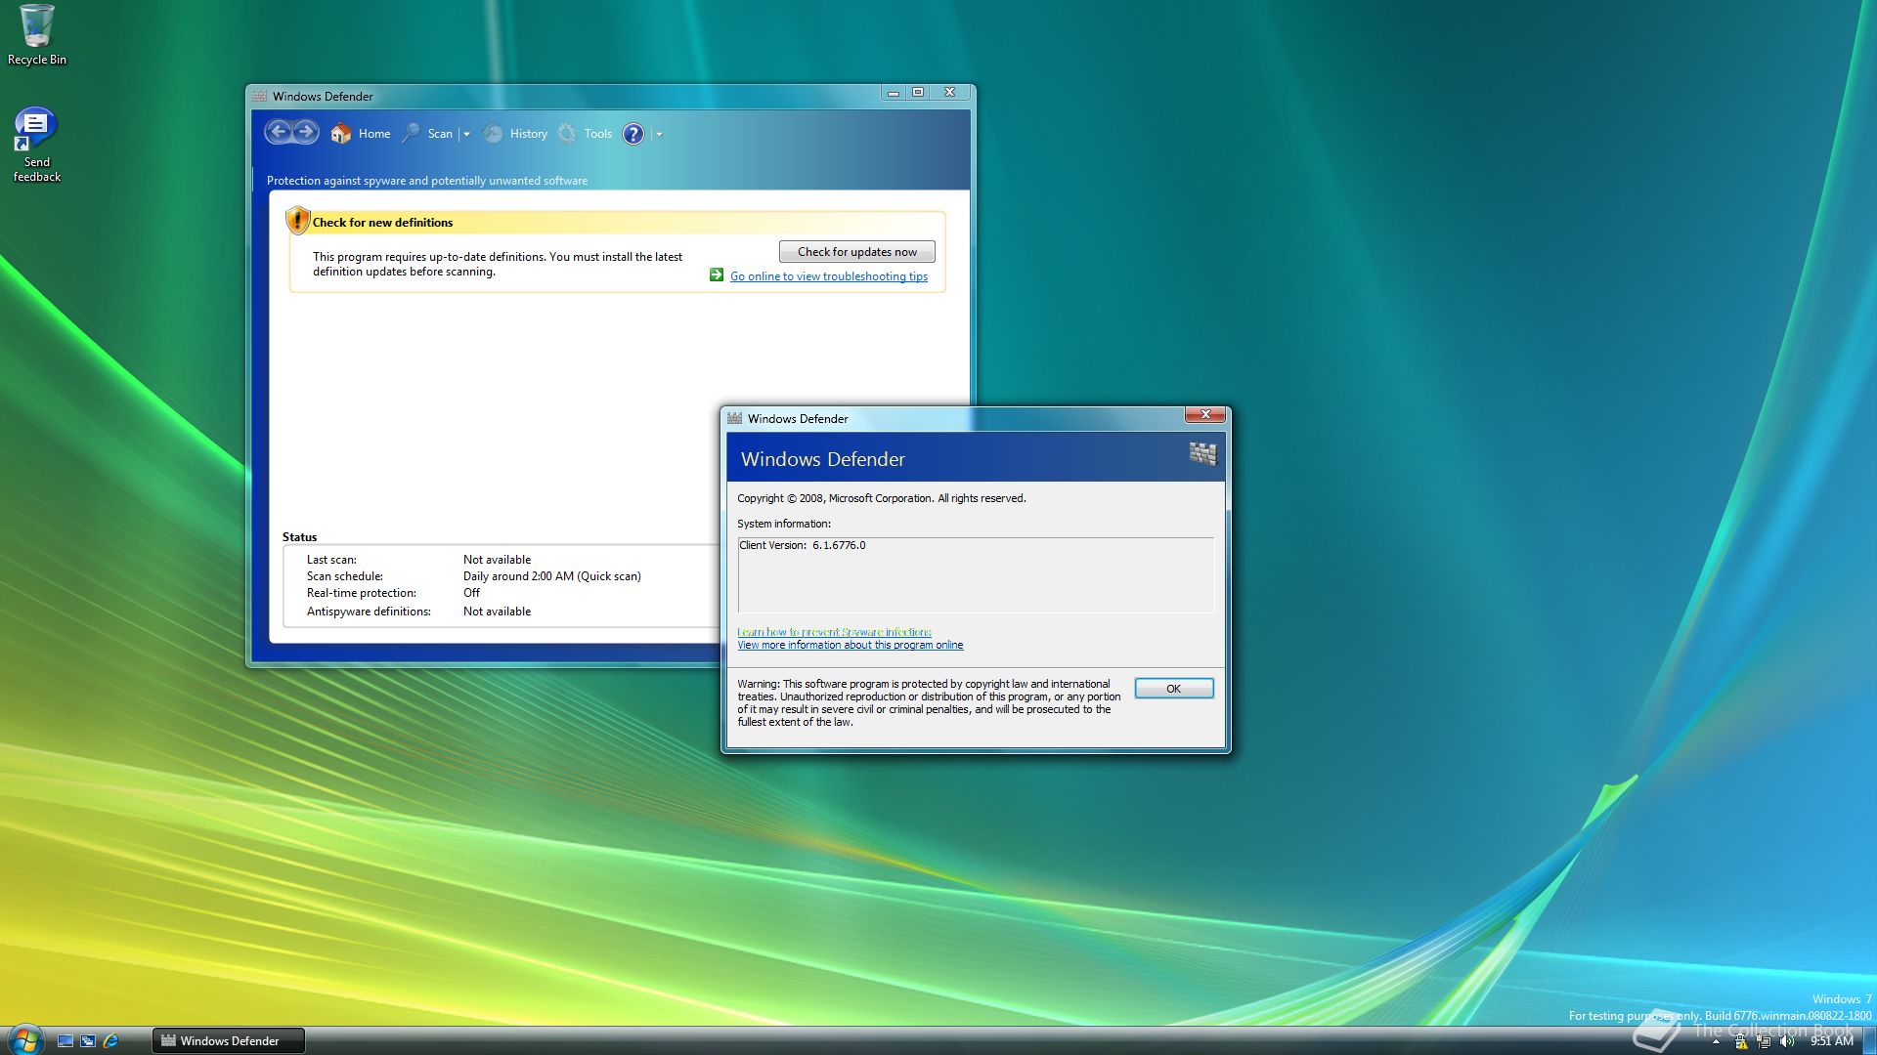This screenshot has width=1877, height=1055.
Task: Click the security alert tray icon
Action: [1741, 1042]
